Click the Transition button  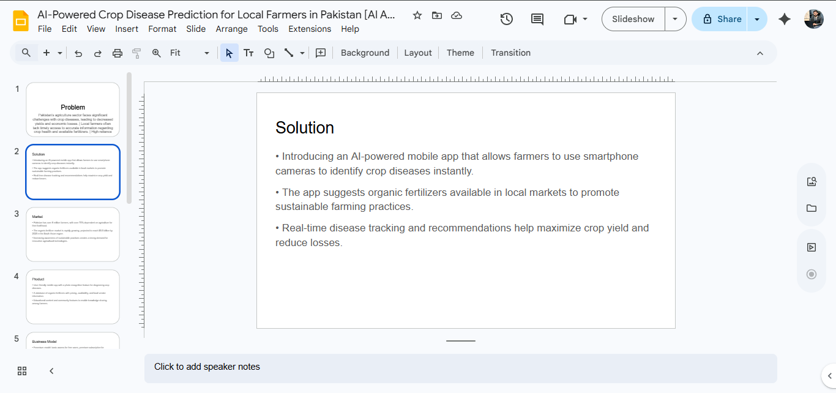[510, 53]
